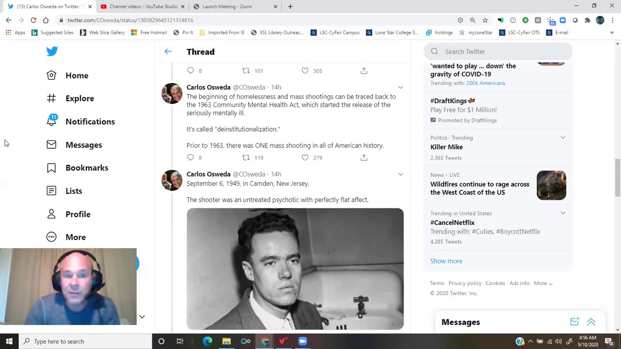The width and height of the screenshot is (621, 349).
Task: Open Windows notification center
Action: (x=609, y=341)
